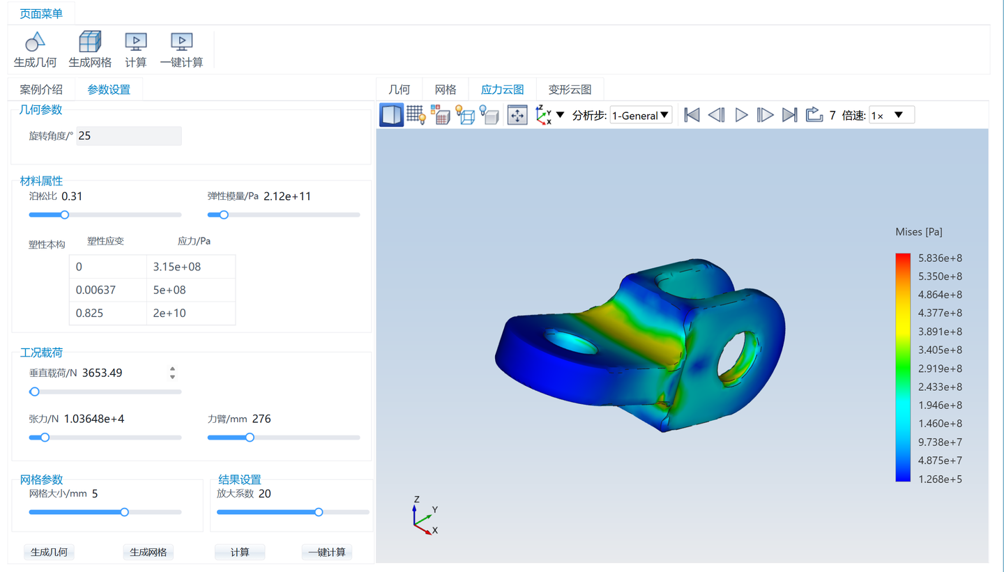Click the bottom 生成网格 button

point(149,552)
